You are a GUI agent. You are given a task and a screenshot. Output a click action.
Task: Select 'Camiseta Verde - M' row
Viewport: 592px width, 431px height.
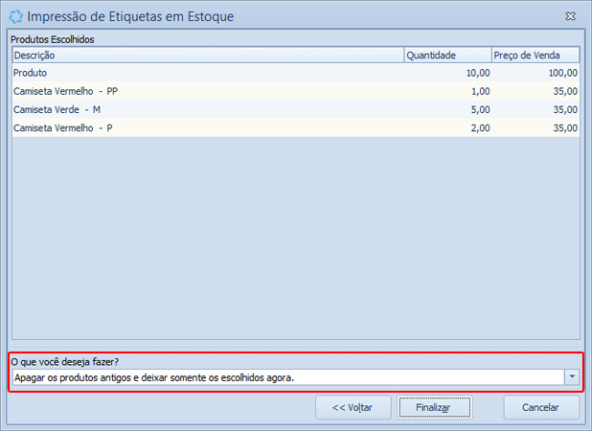[x=296, y=109]
